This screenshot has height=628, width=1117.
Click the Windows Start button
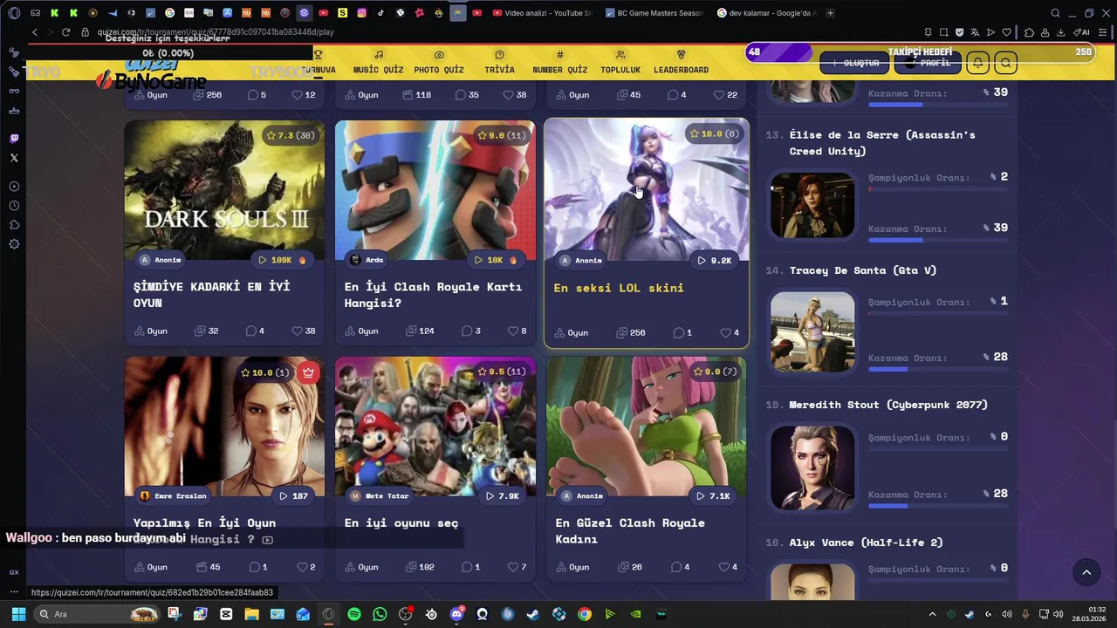18,614
